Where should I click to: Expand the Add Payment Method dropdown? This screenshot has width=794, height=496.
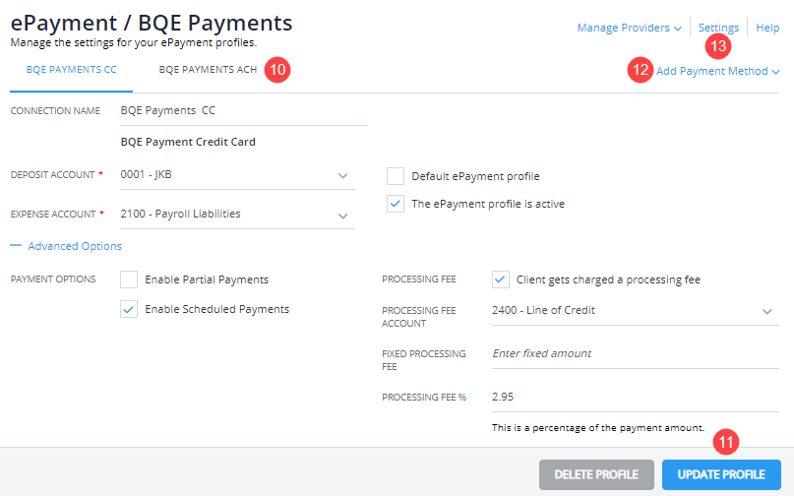click(717, 72)
